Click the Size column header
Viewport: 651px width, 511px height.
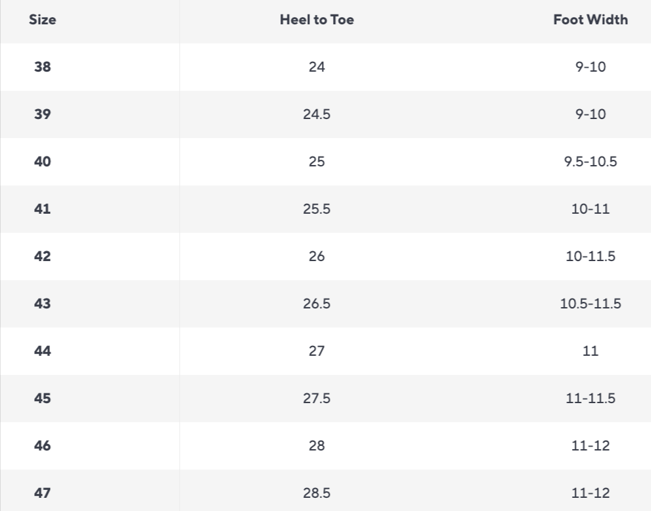pos(43,20)
